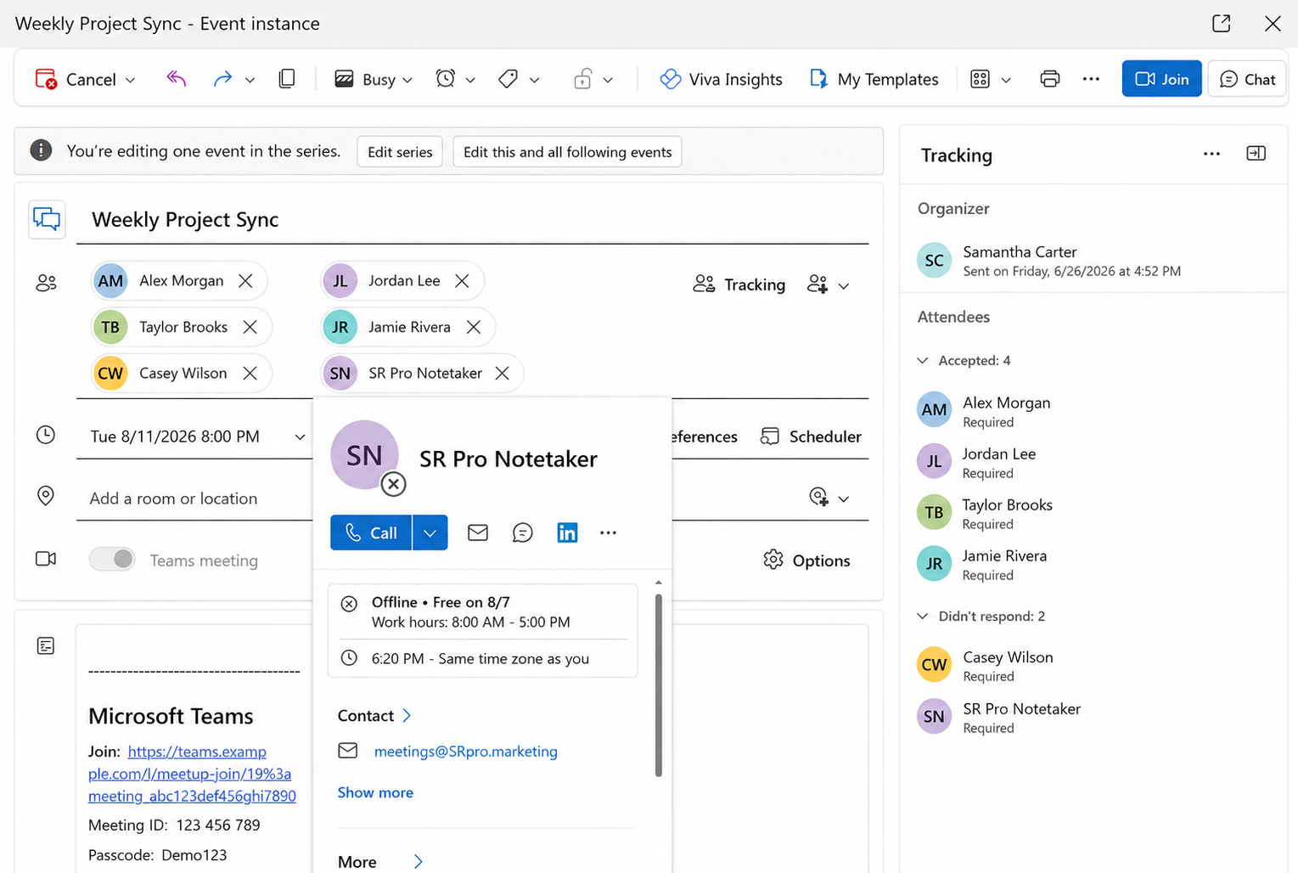This screenshot has width=1298, height=873.
Task: Click the Print icon
Action: pos(1050,79)
